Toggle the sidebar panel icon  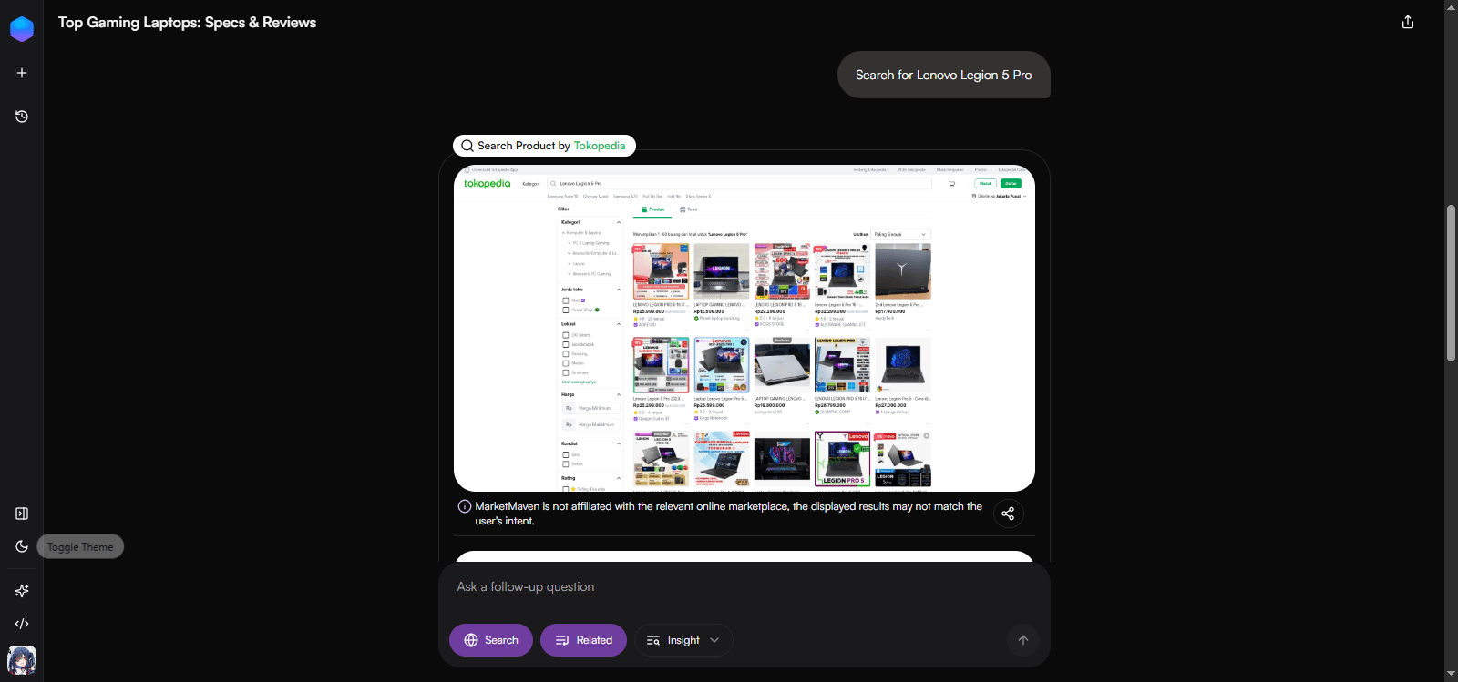22,514
